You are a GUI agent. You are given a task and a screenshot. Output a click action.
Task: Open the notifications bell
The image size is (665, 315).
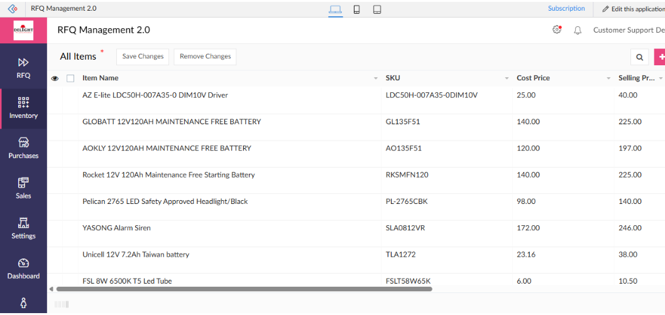click(x=578, y=30)
